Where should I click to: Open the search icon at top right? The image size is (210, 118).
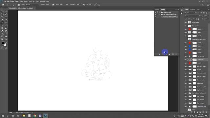(x=200, y=5)
